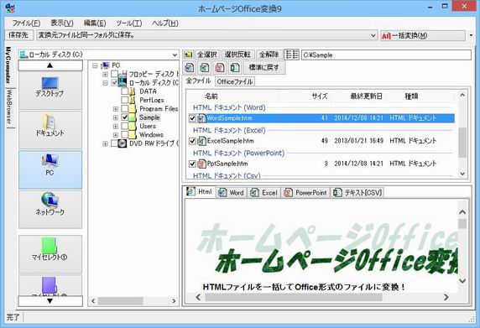Toggle the Sample folder checkbox
This screenshot has width=480, height=328.
pyautogui.click(x=124, y=117)
